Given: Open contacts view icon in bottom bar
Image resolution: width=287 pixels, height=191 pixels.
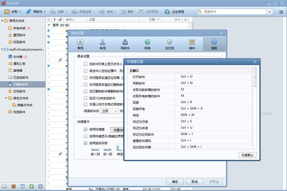Looking at the screenshot, I should point(13,186).
